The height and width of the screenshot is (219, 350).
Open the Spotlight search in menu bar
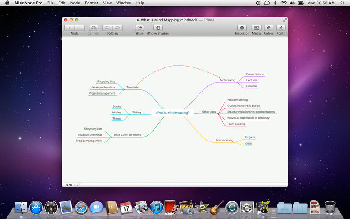coord(343,3)
